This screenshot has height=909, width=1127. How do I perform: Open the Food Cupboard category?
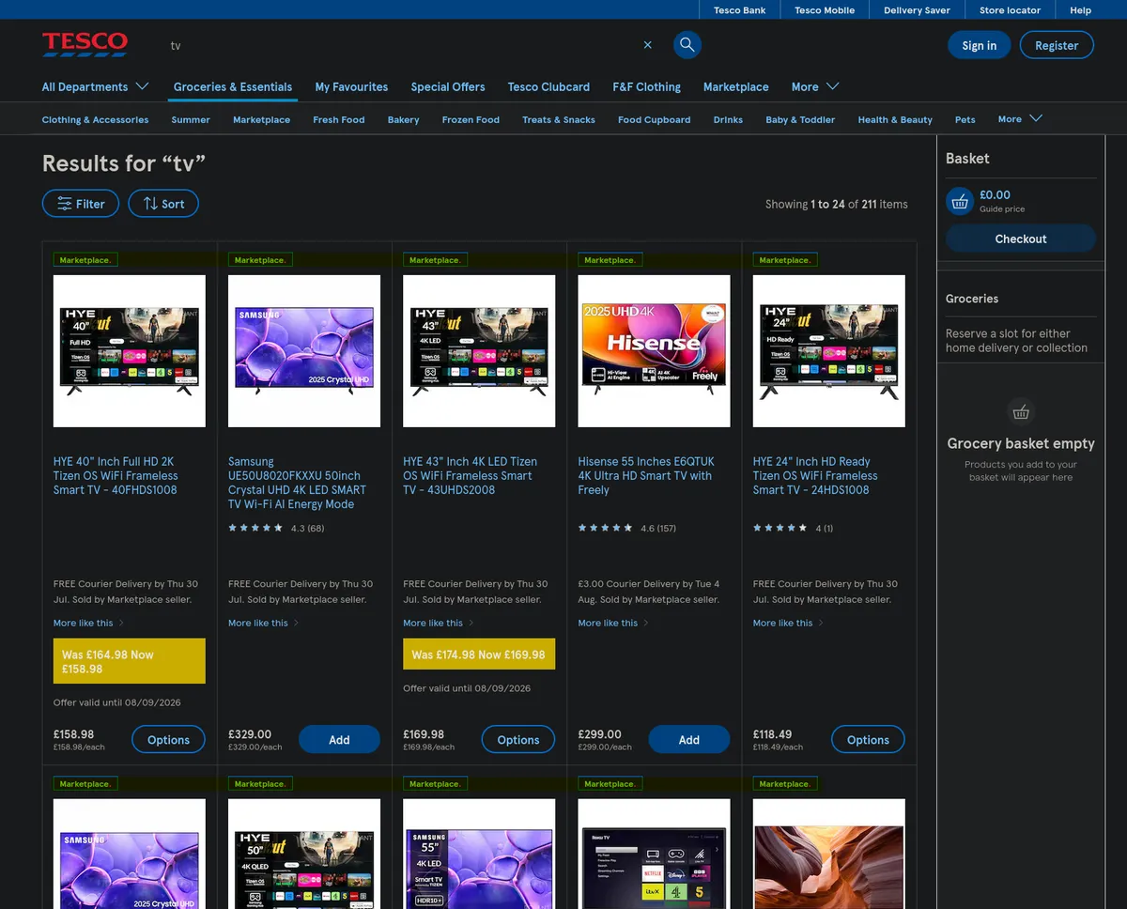coord(654,119)
